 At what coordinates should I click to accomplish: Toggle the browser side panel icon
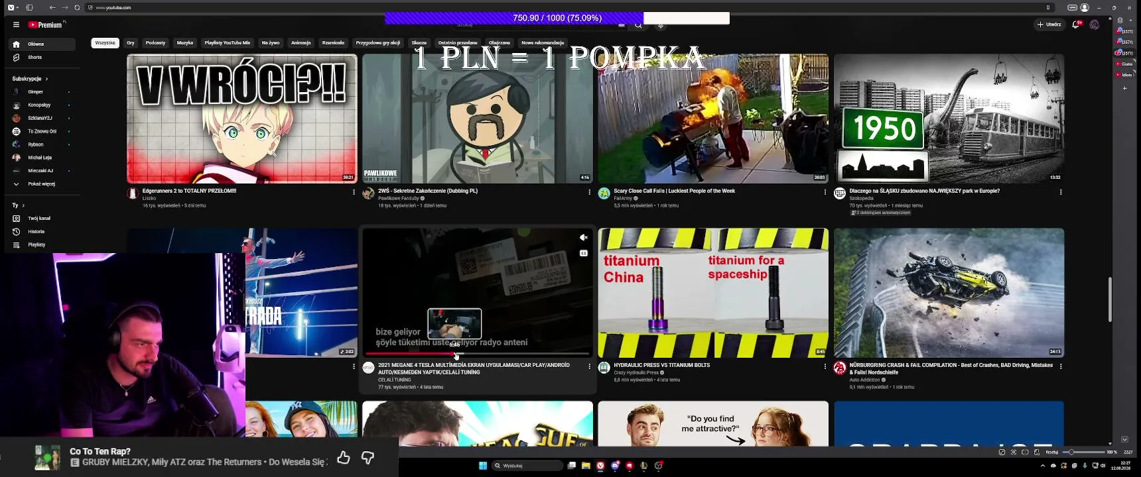click(29, 7)
